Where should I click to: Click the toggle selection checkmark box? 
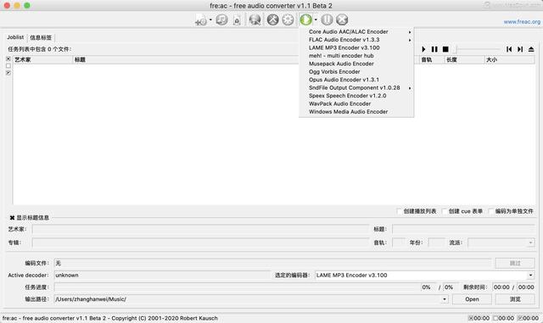click(x=8, y=73)
